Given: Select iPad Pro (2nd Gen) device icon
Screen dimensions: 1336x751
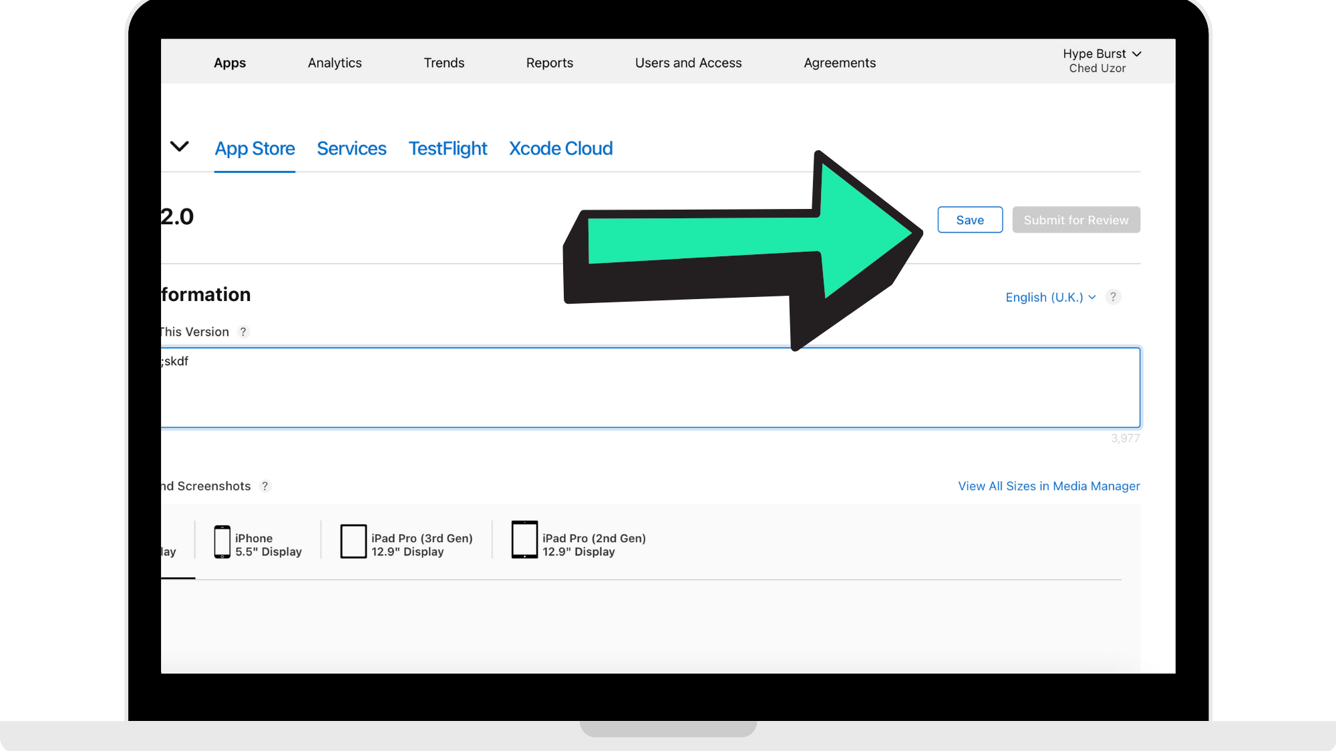Looking at the screenshot, I should tap(524, 540).
